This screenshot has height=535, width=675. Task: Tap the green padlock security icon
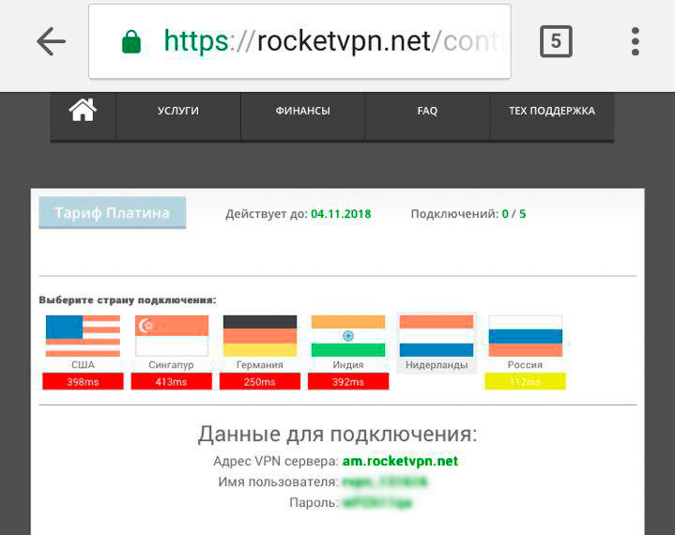[x=131, y=41]
